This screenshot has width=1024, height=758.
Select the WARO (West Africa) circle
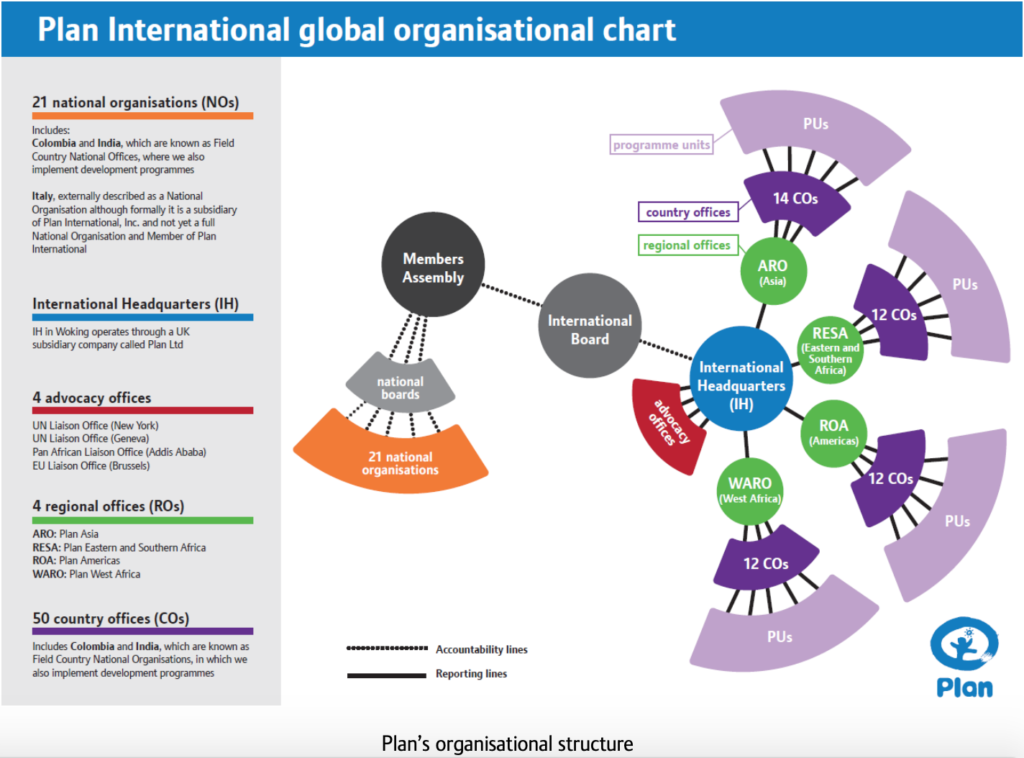coord(750,490)
